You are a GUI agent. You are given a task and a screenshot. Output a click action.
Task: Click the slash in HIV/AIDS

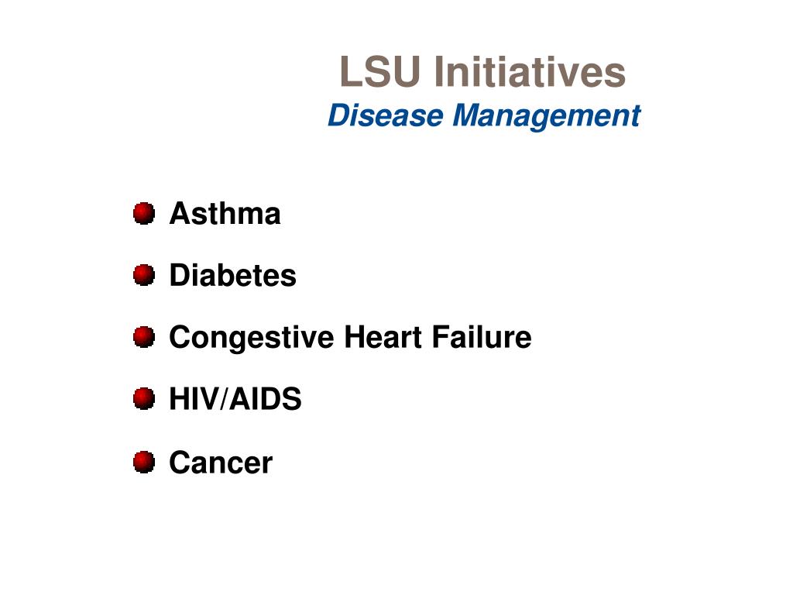click(224, 399)
